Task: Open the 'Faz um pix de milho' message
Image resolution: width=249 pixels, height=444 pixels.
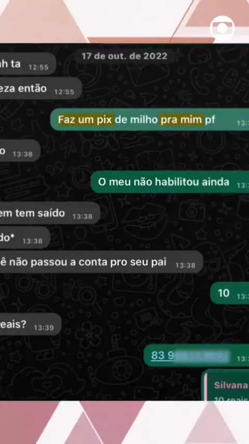Action: click(150, 120)
